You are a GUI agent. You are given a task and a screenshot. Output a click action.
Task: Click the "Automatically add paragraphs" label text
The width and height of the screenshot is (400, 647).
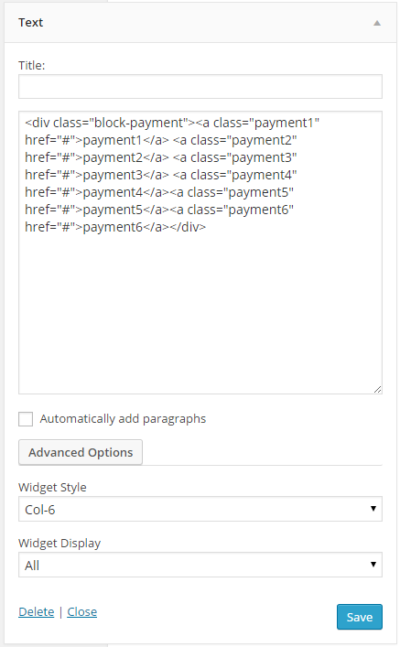click(x=123, y=419)
